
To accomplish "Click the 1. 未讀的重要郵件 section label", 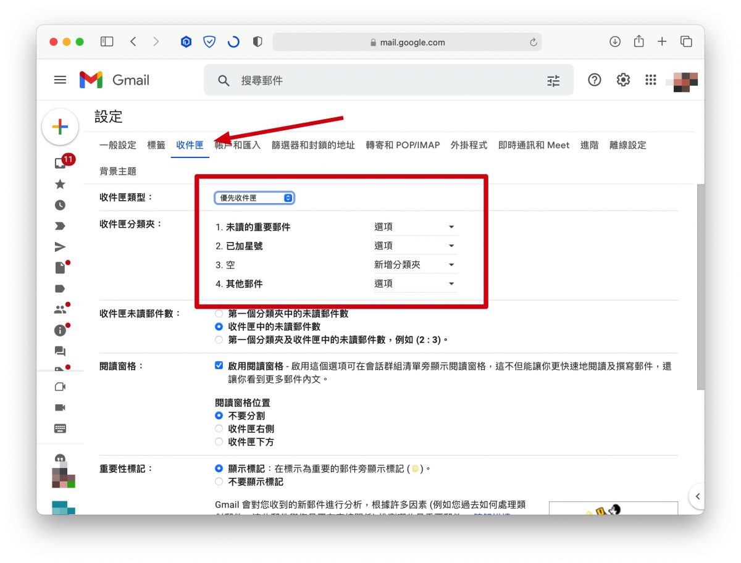I will coord(253,227).
